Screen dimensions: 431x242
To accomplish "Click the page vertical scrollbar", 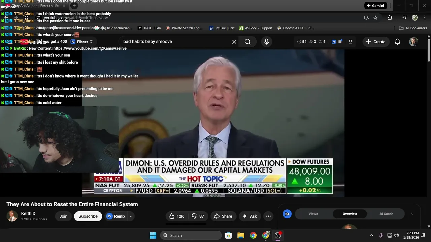I will [x=429, y=50].
